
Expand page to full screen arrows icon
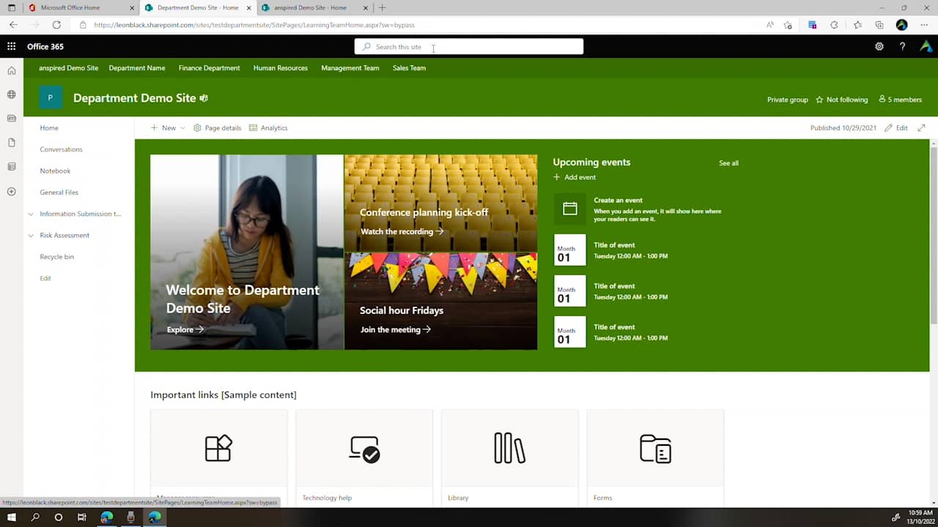(x=921, y=127)
